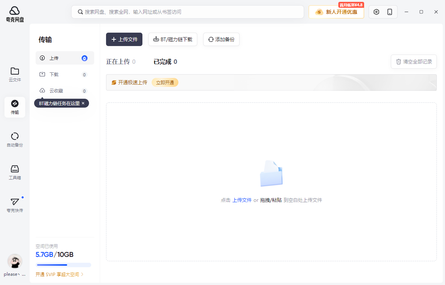Click the 新人开通优惠 promotion button

click(x=336, y=12)
